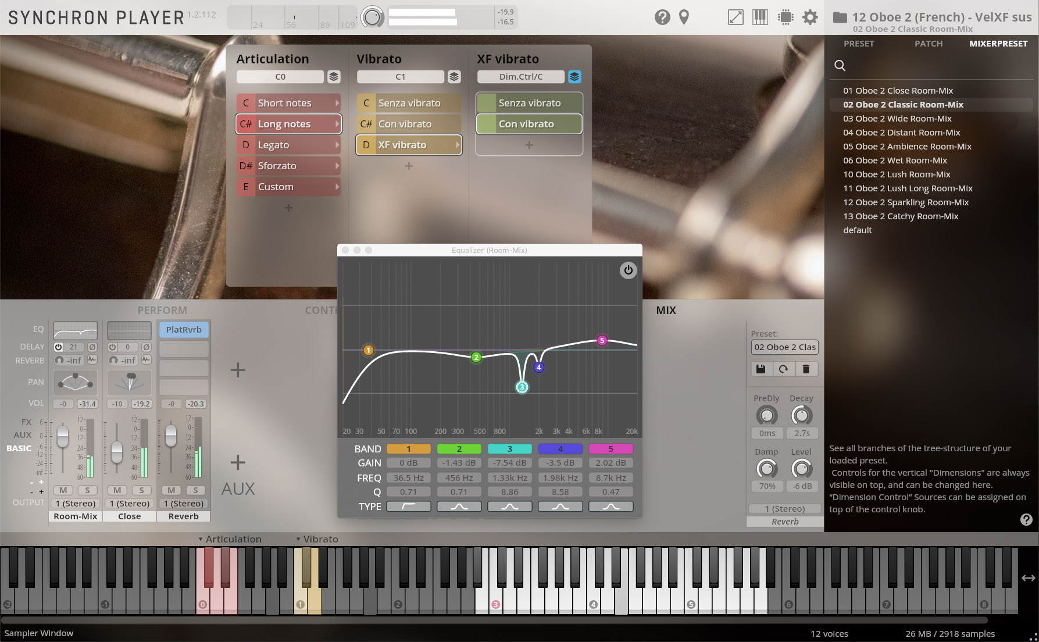
Task: Toggle the Equalizer power button
Action: click(628, 270)
